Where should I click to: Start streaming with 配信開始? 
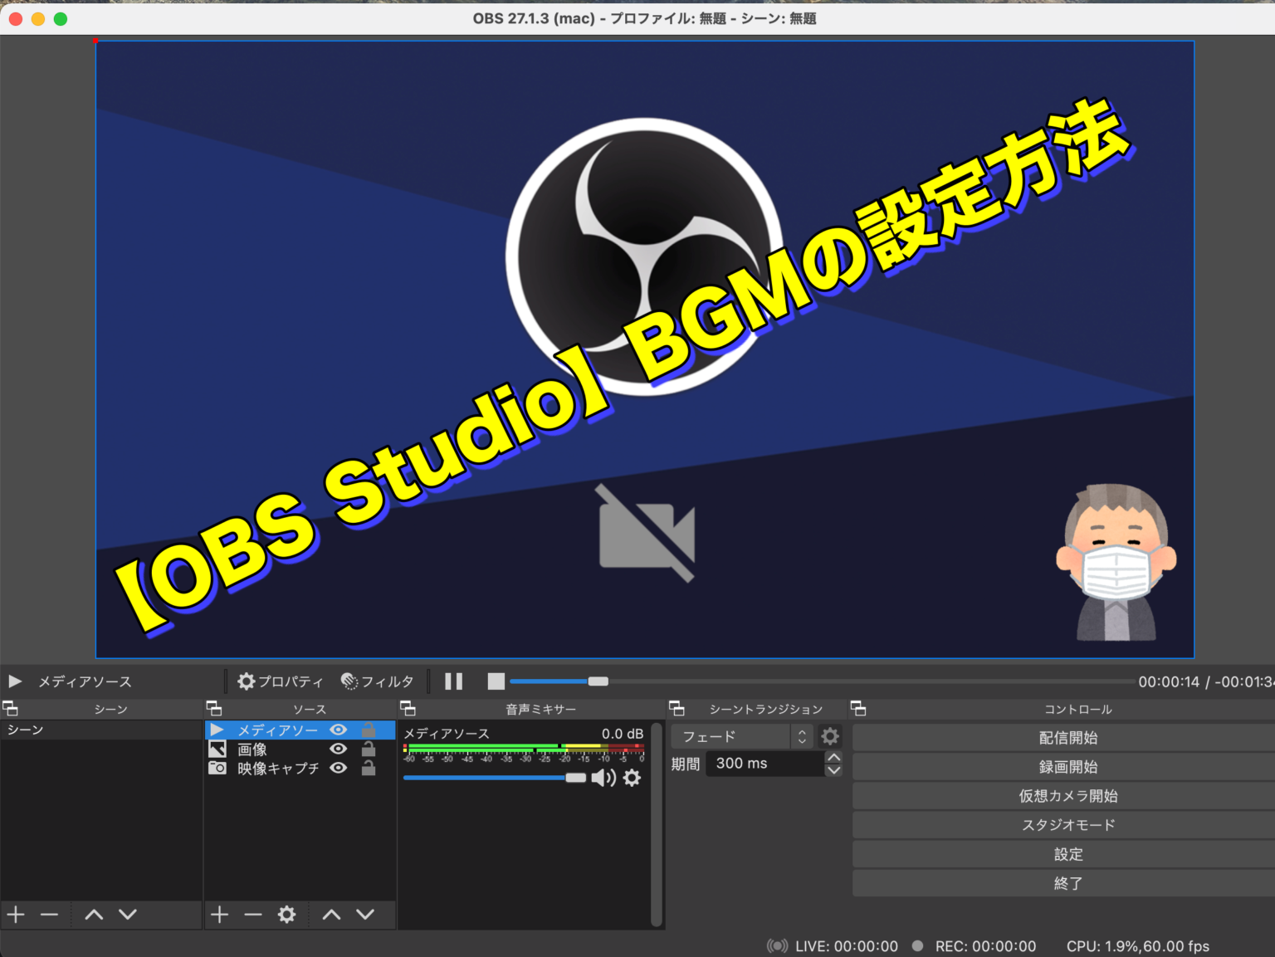click(1068, 737)
